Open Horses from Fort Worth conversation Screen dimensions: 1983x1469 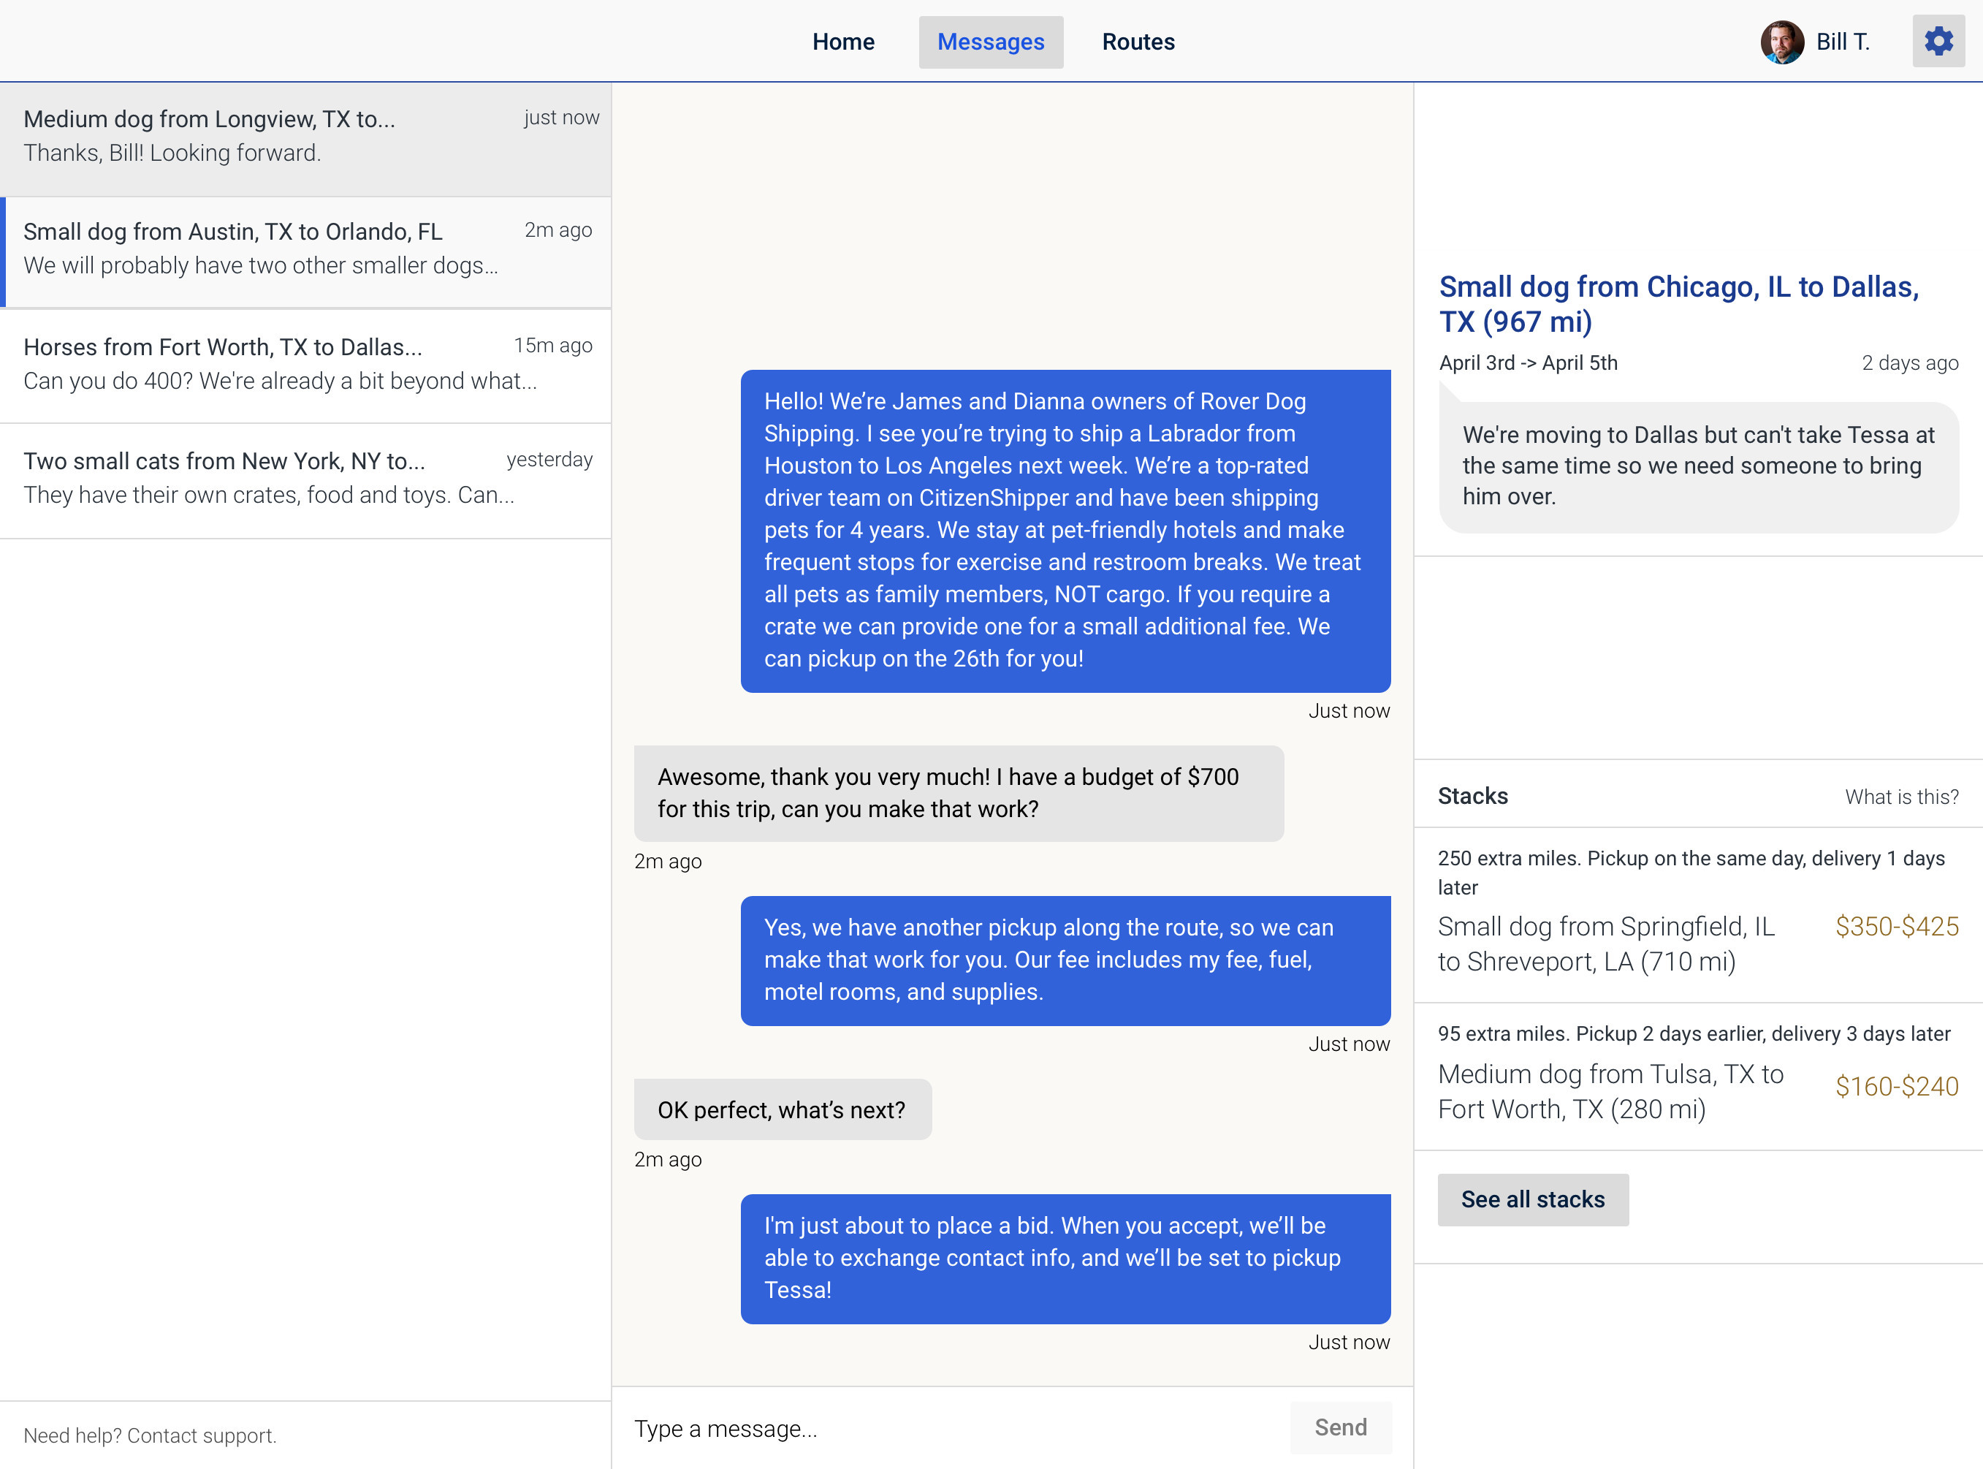(305, 365)
